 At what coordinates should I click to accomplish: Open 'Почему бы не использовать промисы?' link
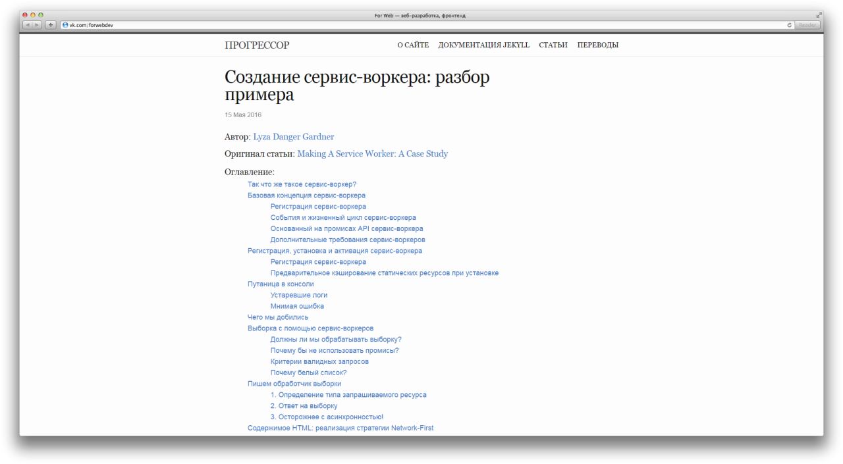coord(335,351)
